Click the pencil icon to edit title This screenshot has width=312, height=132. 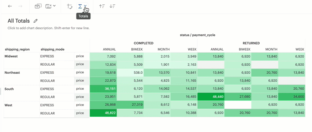(x=36, y=21)
